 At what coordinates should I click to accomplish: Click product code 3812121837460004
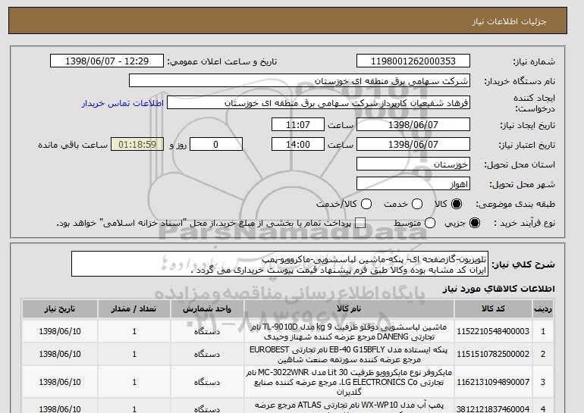click(493, 409)
